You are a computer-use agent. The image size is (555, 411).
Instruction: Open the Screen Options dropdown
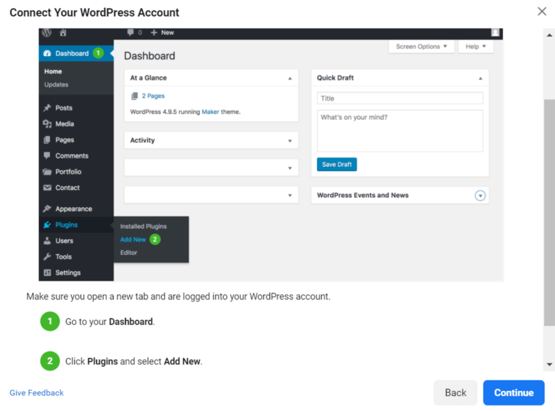[422, 46]
